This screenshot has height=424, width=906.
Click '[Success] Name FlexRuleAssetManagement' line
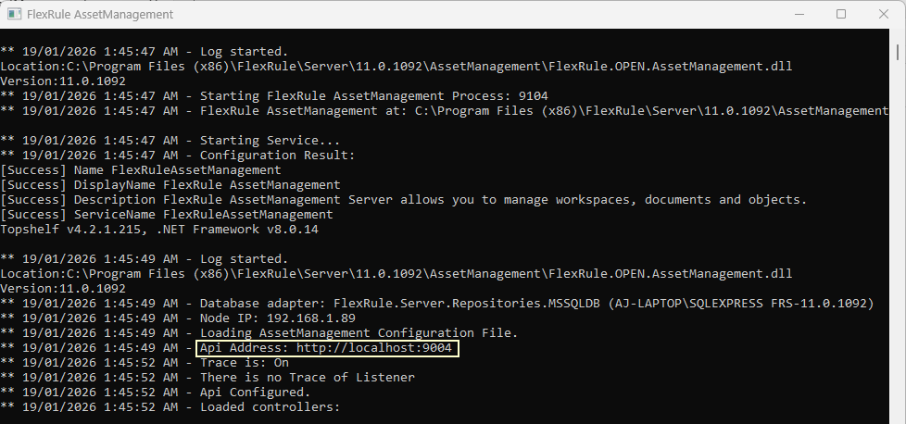141,170
